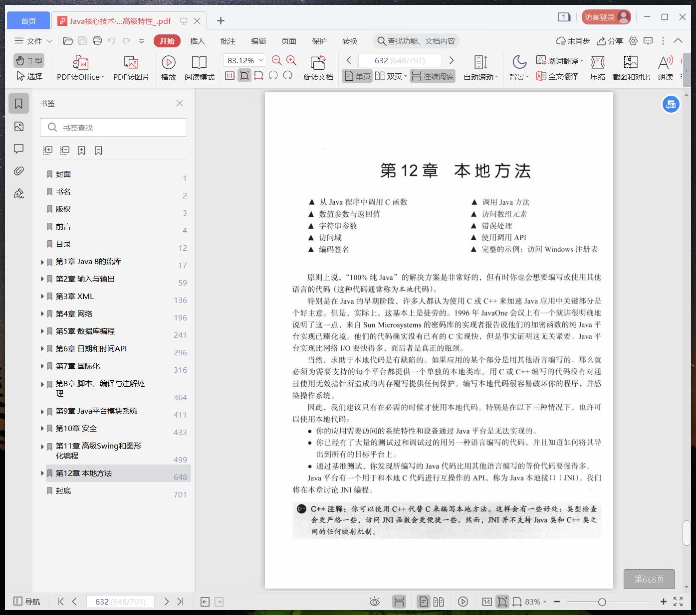
Task: Expand all bookmarks icon
Action: click(48, 150)
